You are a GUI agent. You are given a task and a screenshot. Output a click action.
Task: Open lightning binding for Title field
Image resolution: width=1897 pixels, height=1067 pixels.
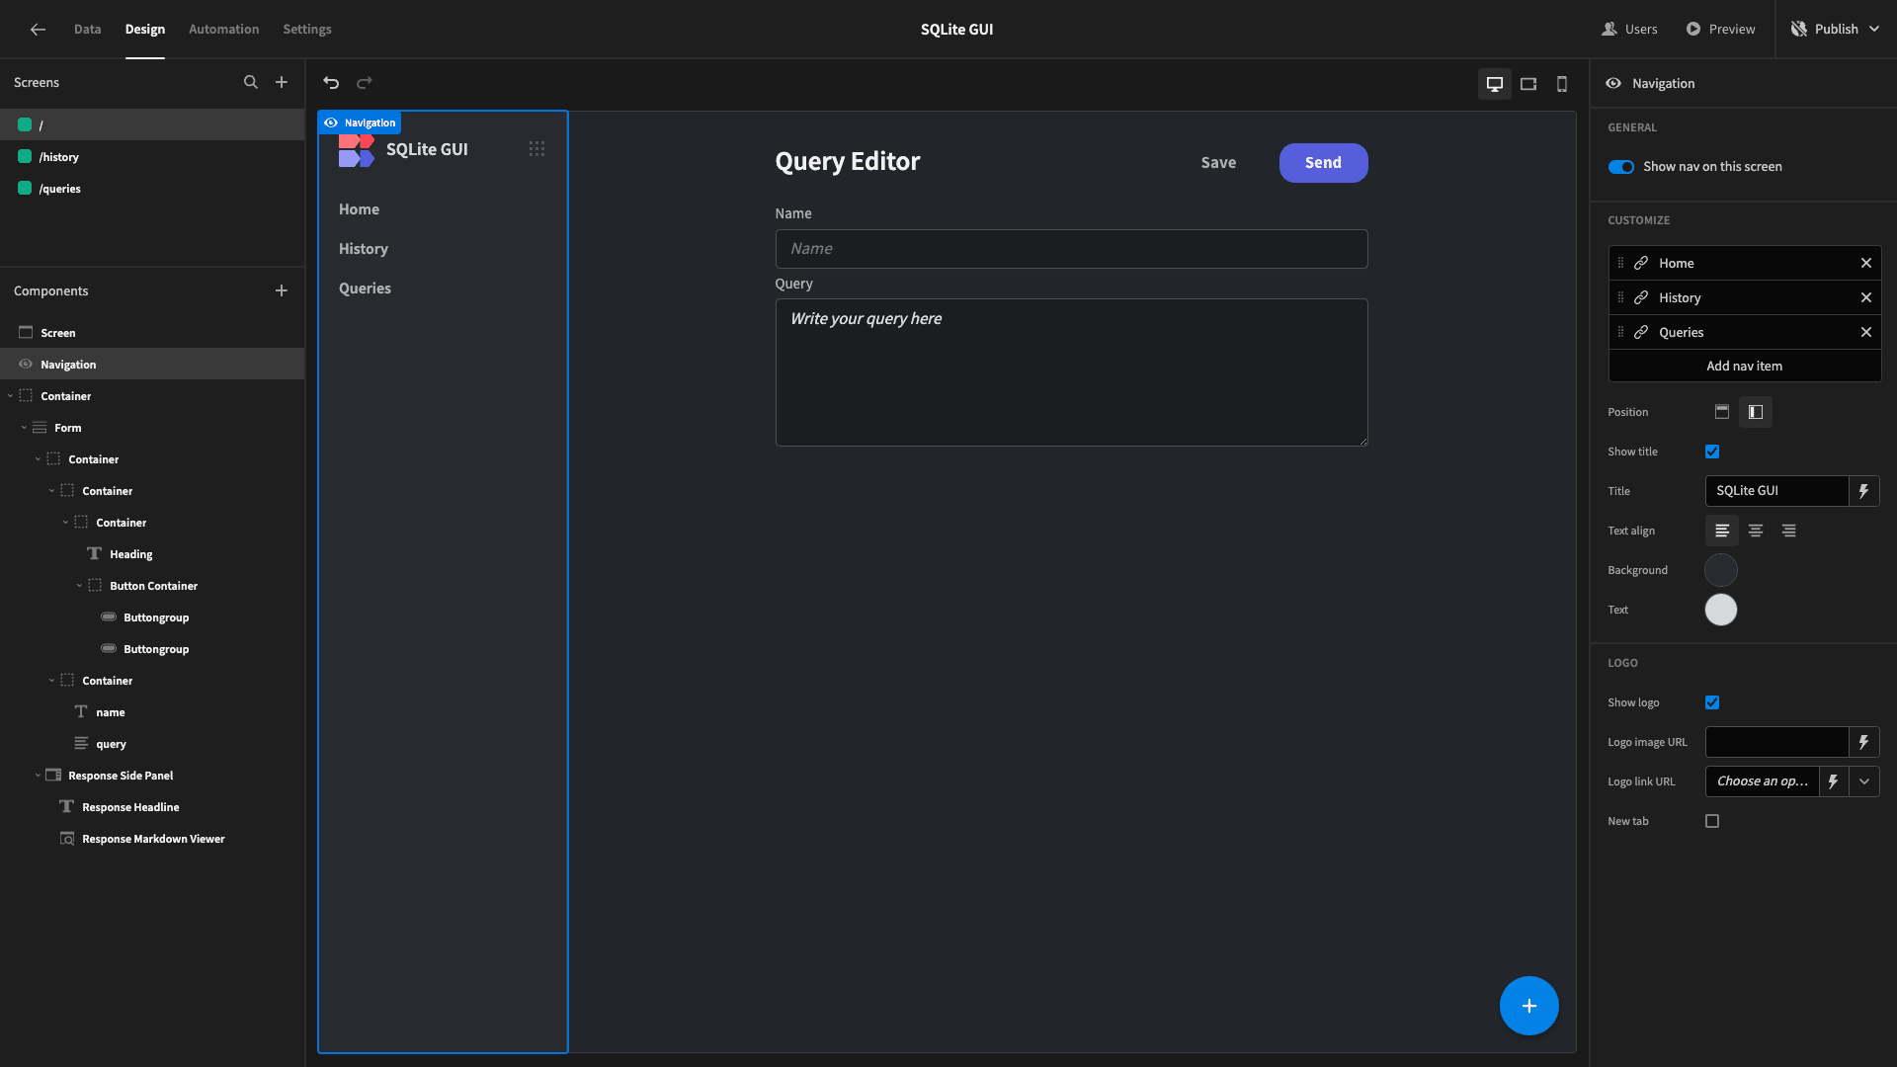click(x=1864, y=491)
